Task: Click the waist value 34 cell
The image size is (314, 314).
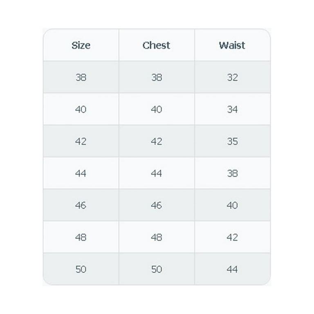Action: (232, 109)
